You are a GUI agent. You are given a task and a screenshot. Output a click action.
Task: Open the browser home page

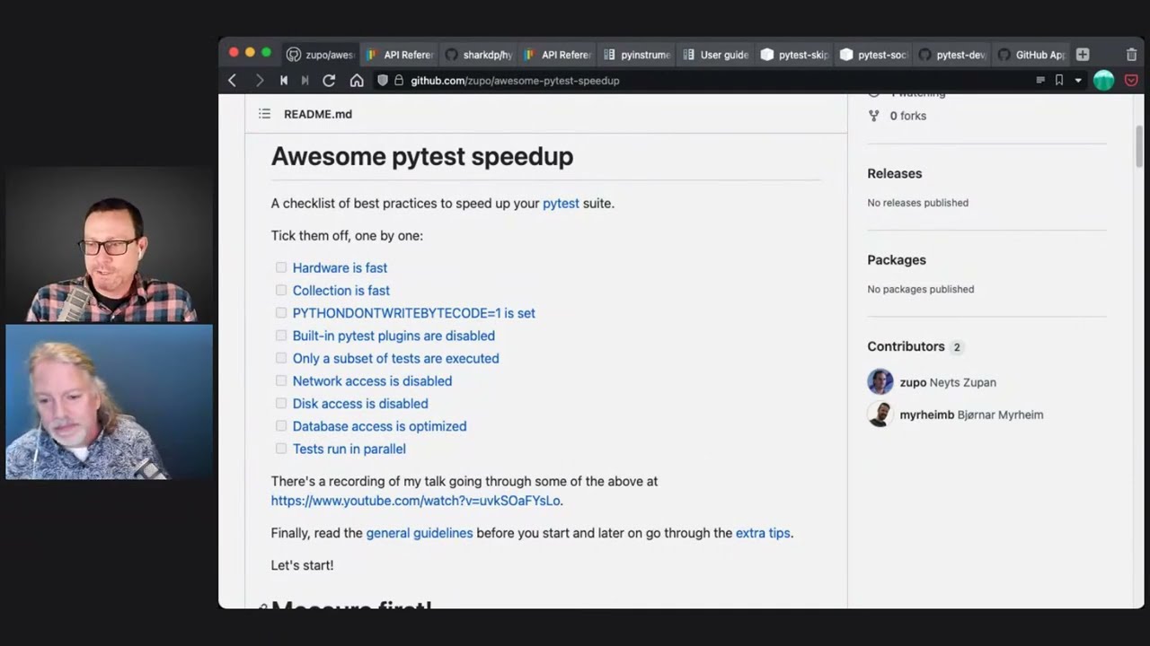pos(357,81)
